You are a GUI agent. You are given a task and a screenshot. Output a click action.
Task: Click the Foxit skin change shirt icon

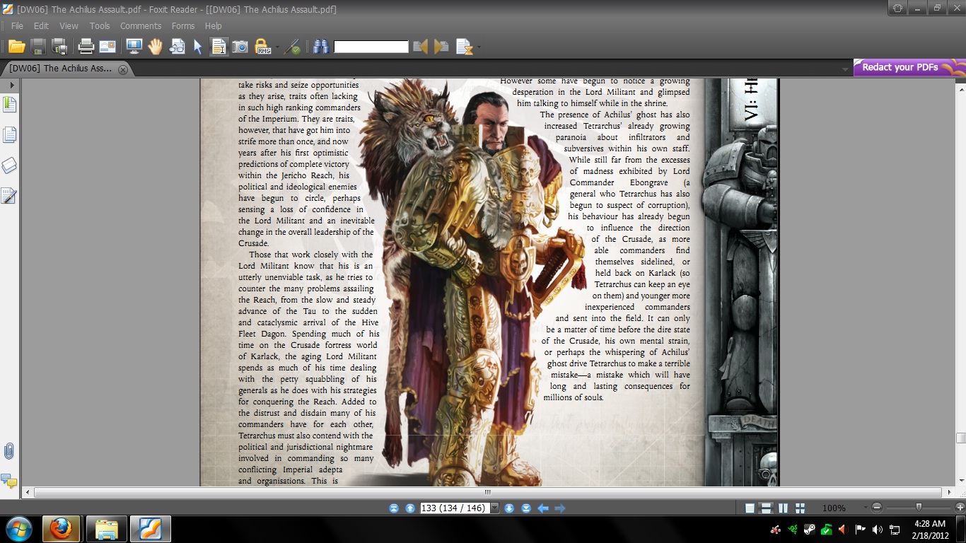click(x=897, y=8)
